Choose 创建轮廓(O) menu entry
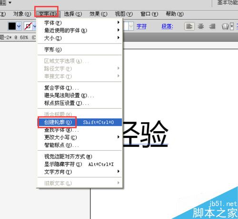This screenshot has width=238, height=219. click(79, 122)
